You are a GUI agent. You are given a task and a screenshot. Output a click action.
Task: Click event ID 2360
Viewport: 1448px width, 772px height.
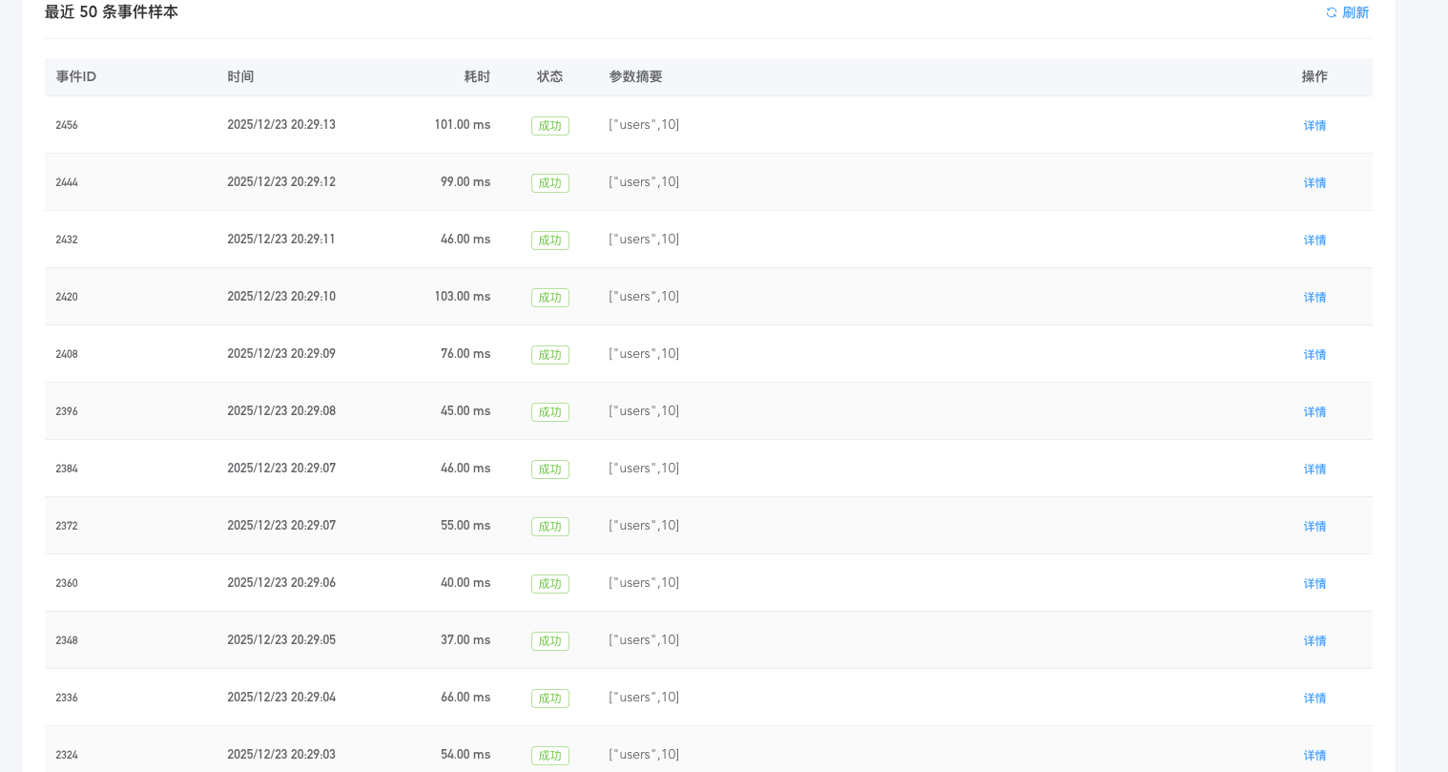[67, 583]
